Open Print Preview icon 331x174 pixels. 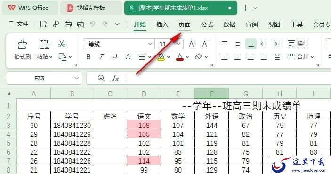pyautogui.click(x=81, y=24)
